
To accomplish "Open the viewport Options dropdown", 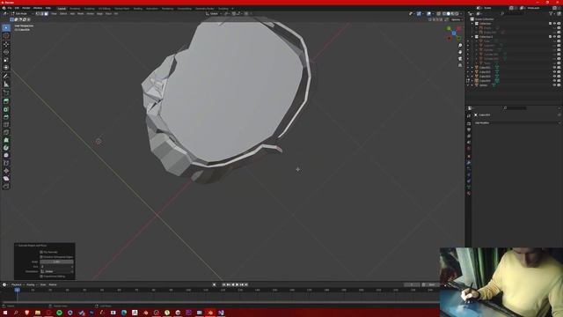I will click(457, 19).
